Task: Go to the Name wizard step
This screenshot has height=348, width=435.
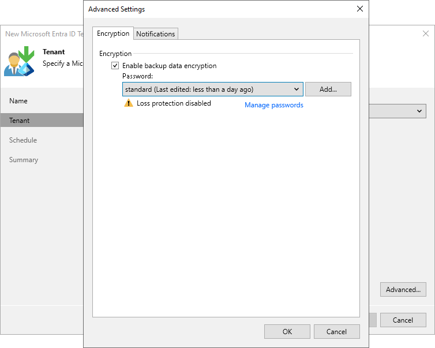Action: pyautogui.click(x=18, y=101)
